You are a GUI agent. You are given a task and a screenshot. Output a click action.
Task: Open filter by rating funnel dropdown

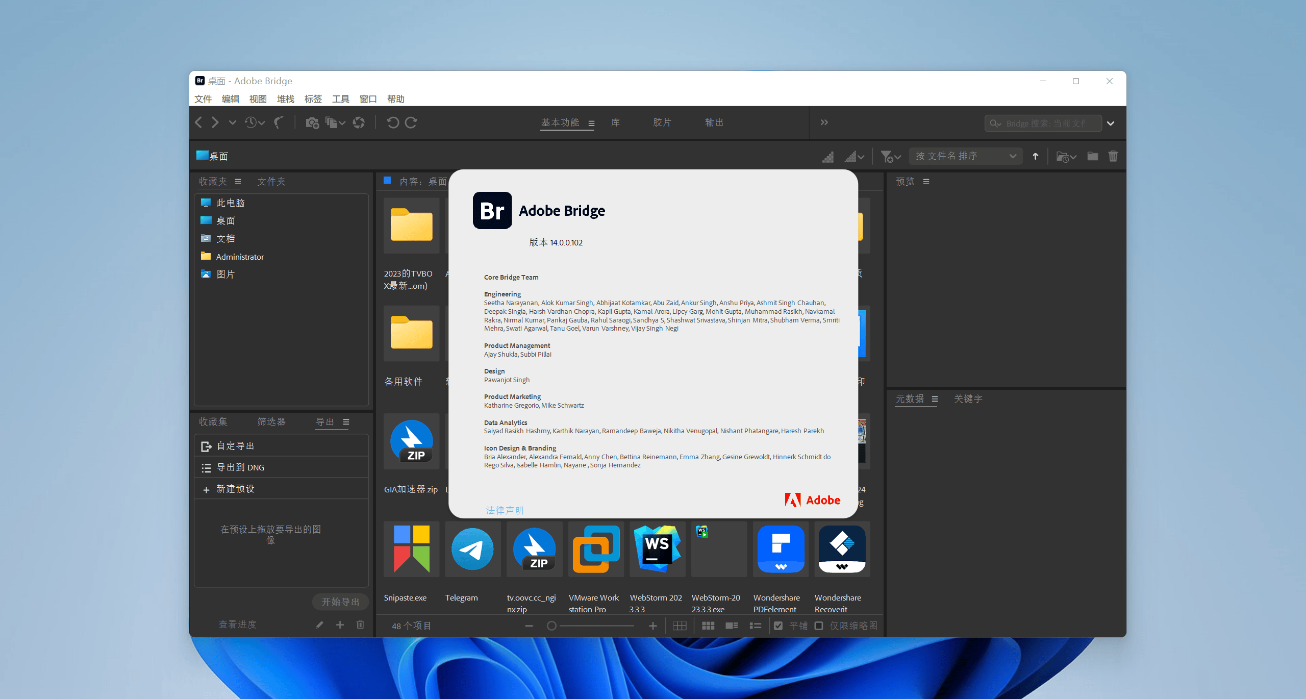(x=891, y=157)
